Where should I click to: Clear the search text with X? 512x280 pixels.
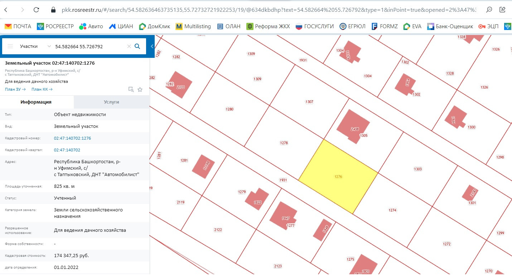[x=129, y=46]
